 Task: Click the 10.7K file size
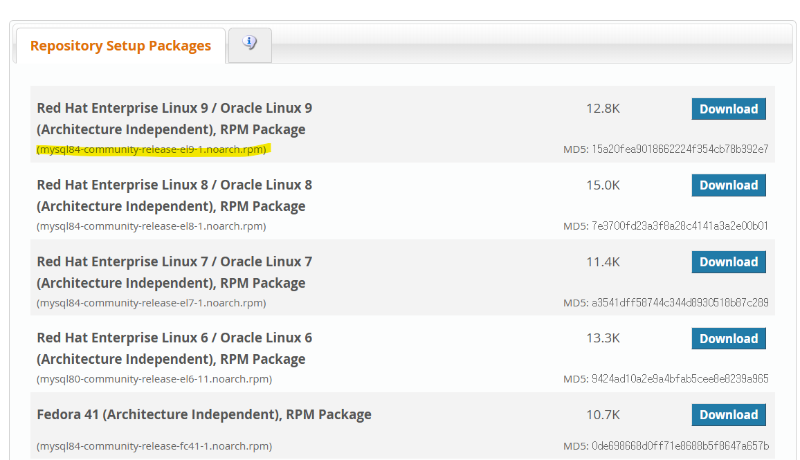[x=603, y=414]
